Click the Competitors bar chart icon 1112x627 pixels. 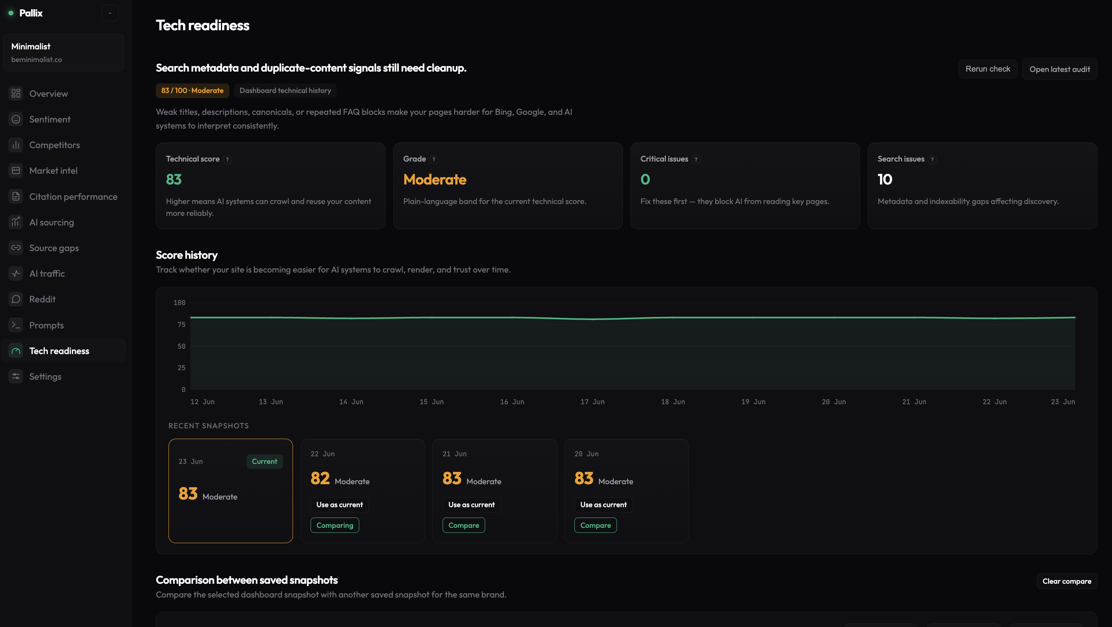point(16,145)
